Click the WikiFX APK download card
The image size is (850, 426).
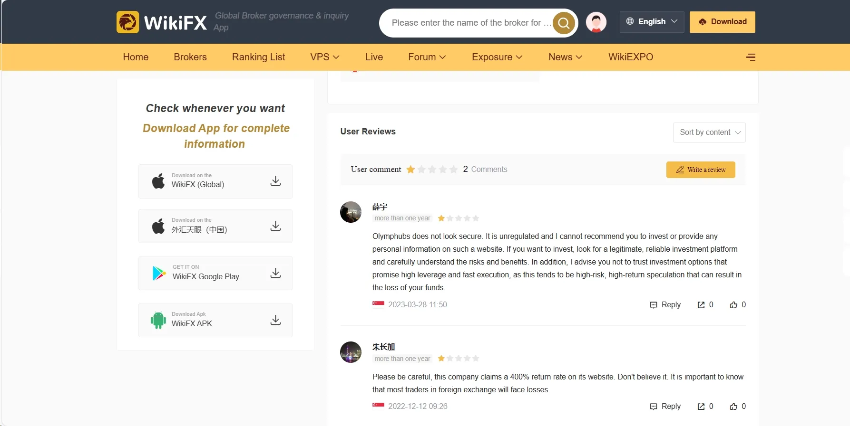click(x=215, y=320)
